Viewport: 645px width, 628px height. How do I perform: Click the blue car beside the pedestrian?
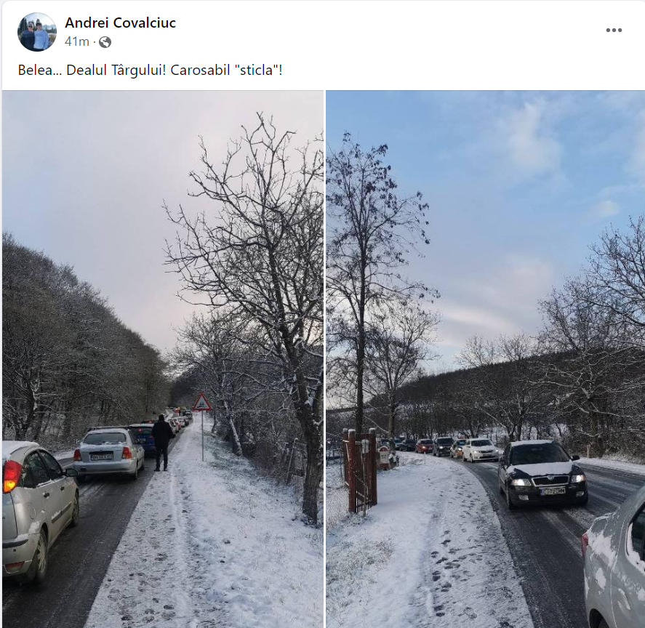pos(143,439)
